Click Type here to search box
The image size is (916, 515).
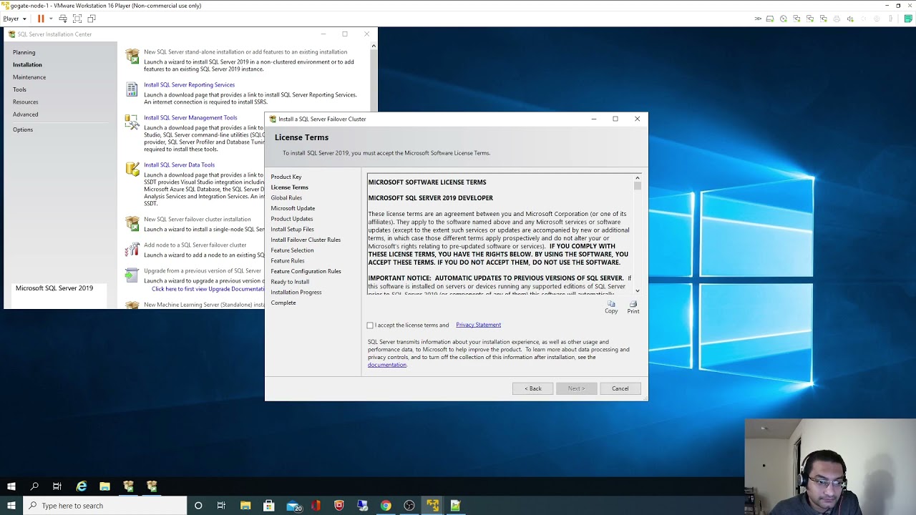(x=105, y=506)
